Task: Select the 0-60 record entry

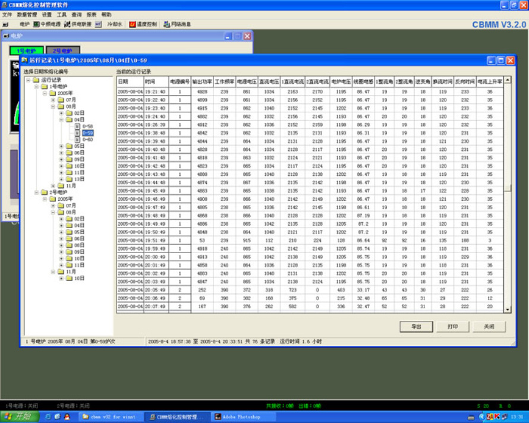Action: point(88,139)
